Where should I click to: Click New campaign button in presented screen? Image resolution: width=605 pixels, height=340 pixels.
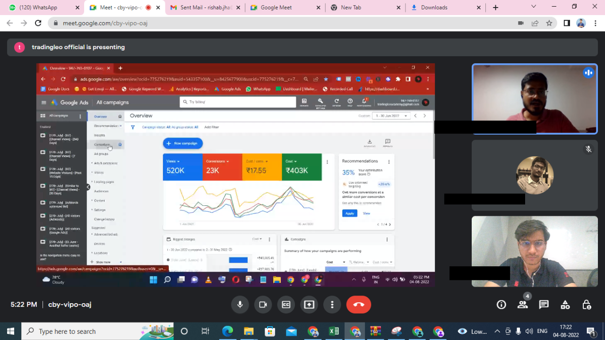click(183, 144)
